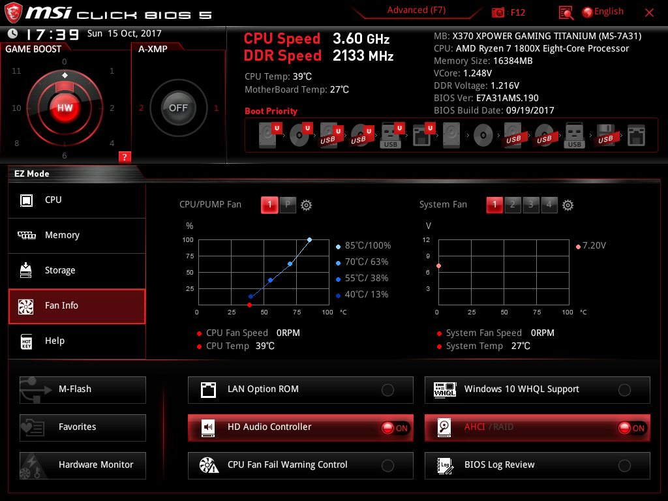Open CPU/PUMP Fan settings gear
This screenshot has width=668, height=501.
pyautogui.click(x=307, y=205)
